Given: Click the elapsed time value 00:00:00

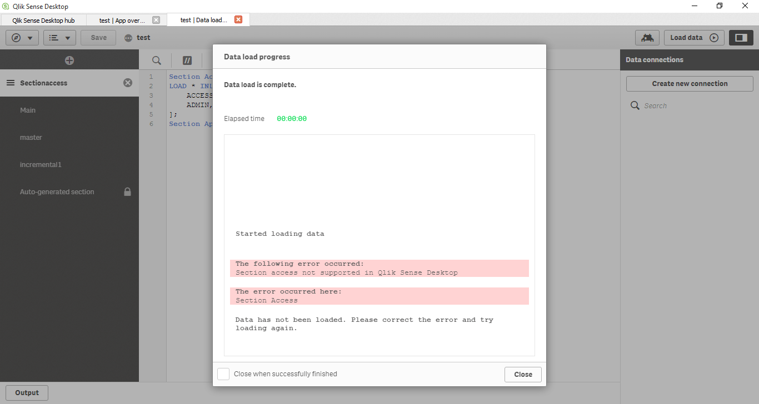Looking at the screenshot, I should pos(292,119).
